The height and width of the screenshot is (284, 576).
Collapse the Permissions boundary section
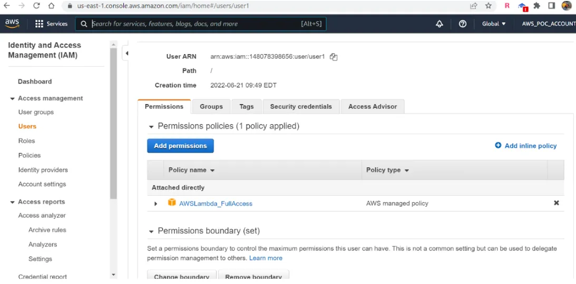[x=151, y=231]
